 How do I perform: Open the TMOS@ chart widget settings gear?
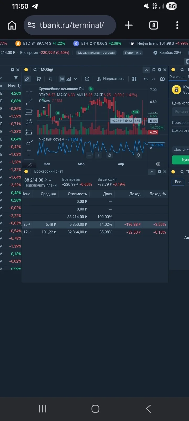159,70
